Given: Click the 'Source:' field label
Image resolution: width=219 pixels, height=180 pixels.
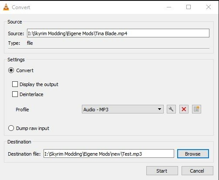Looking at the screenshot, I should (16, 33).
